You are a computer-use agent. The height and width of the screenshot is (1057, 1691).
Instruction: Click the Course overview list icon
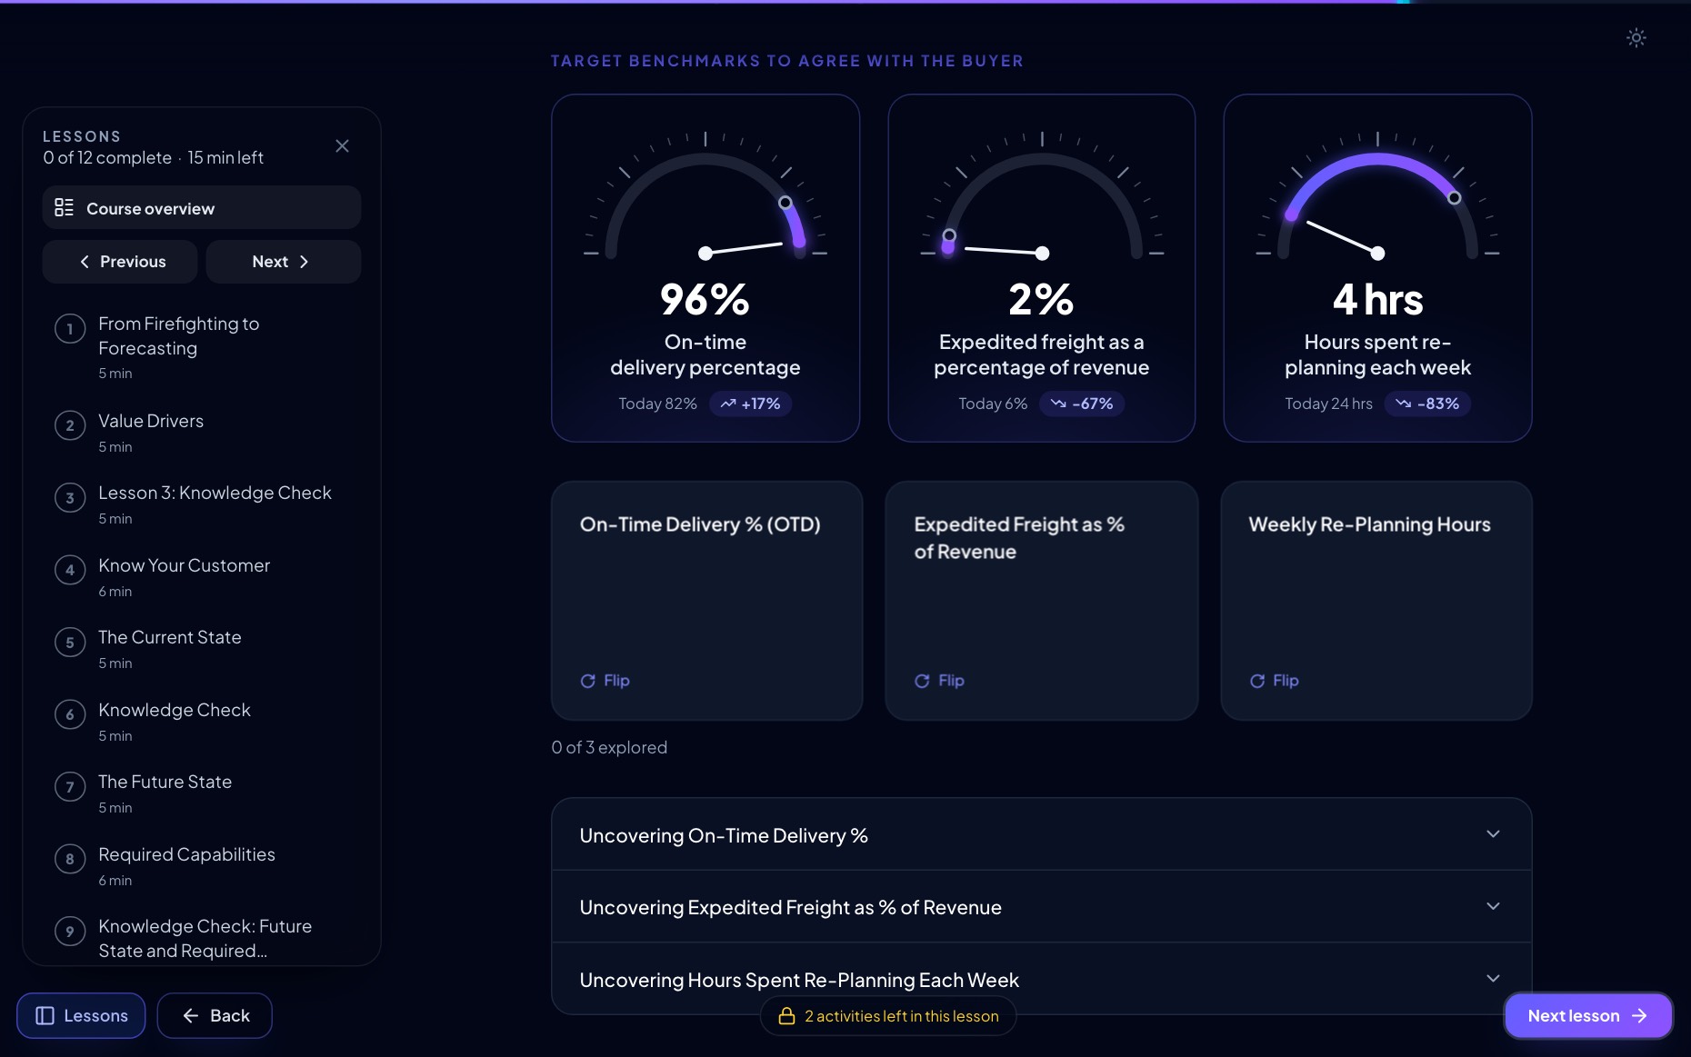point(64,207)
